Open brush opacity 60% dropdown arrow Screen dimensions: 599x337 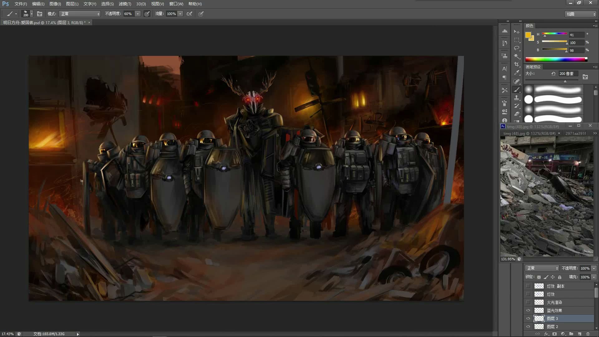coord(138,14)
